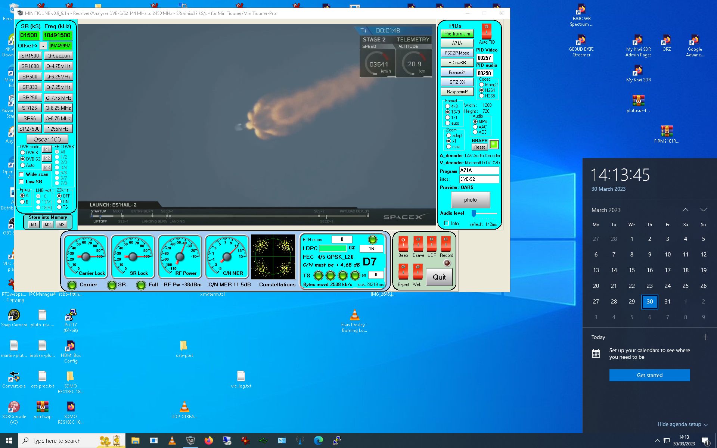The width and height of the screenshot is (717, 448).
Task: Adjust the Audio level slider
Action: tap(474, 214)
